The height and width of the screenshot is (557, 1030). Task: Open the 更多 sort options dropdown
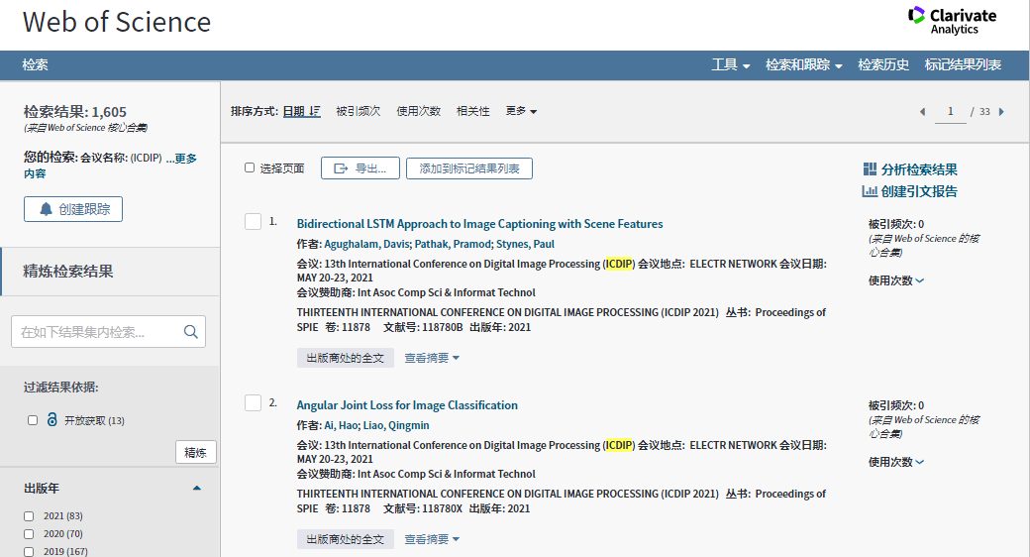coord(521,111)
